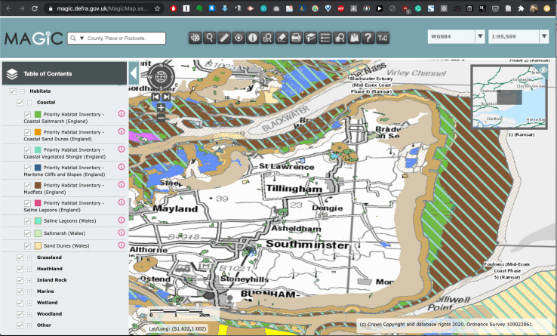557x336 pixels.
Task: Click the map zoom out minus button
Action: 161,118
